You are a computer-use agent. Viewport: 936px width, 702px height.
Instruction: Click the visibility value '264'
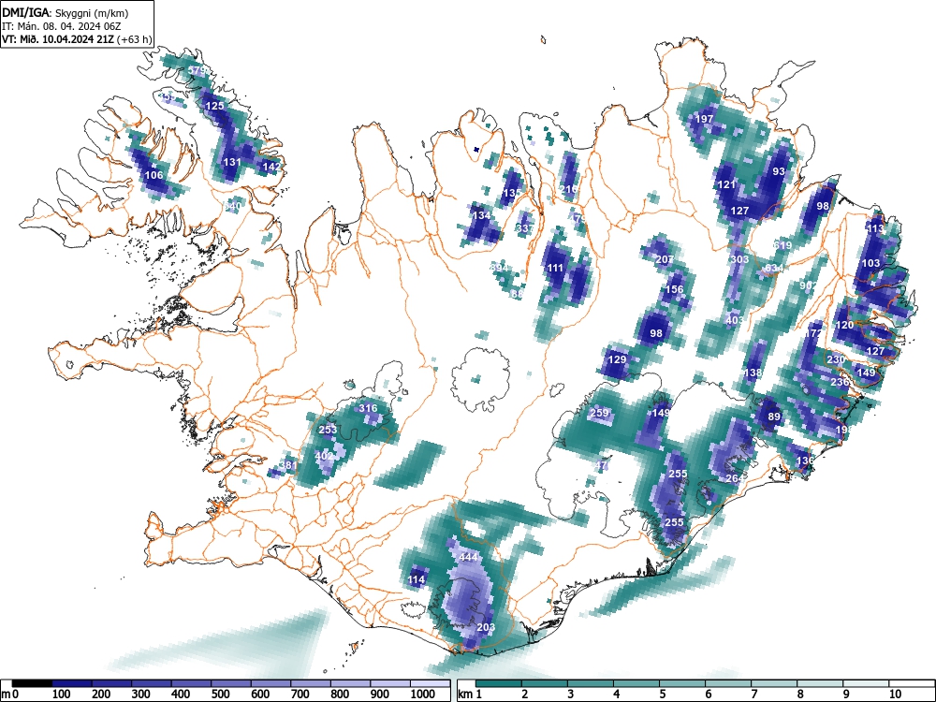(x=735, y=478)
